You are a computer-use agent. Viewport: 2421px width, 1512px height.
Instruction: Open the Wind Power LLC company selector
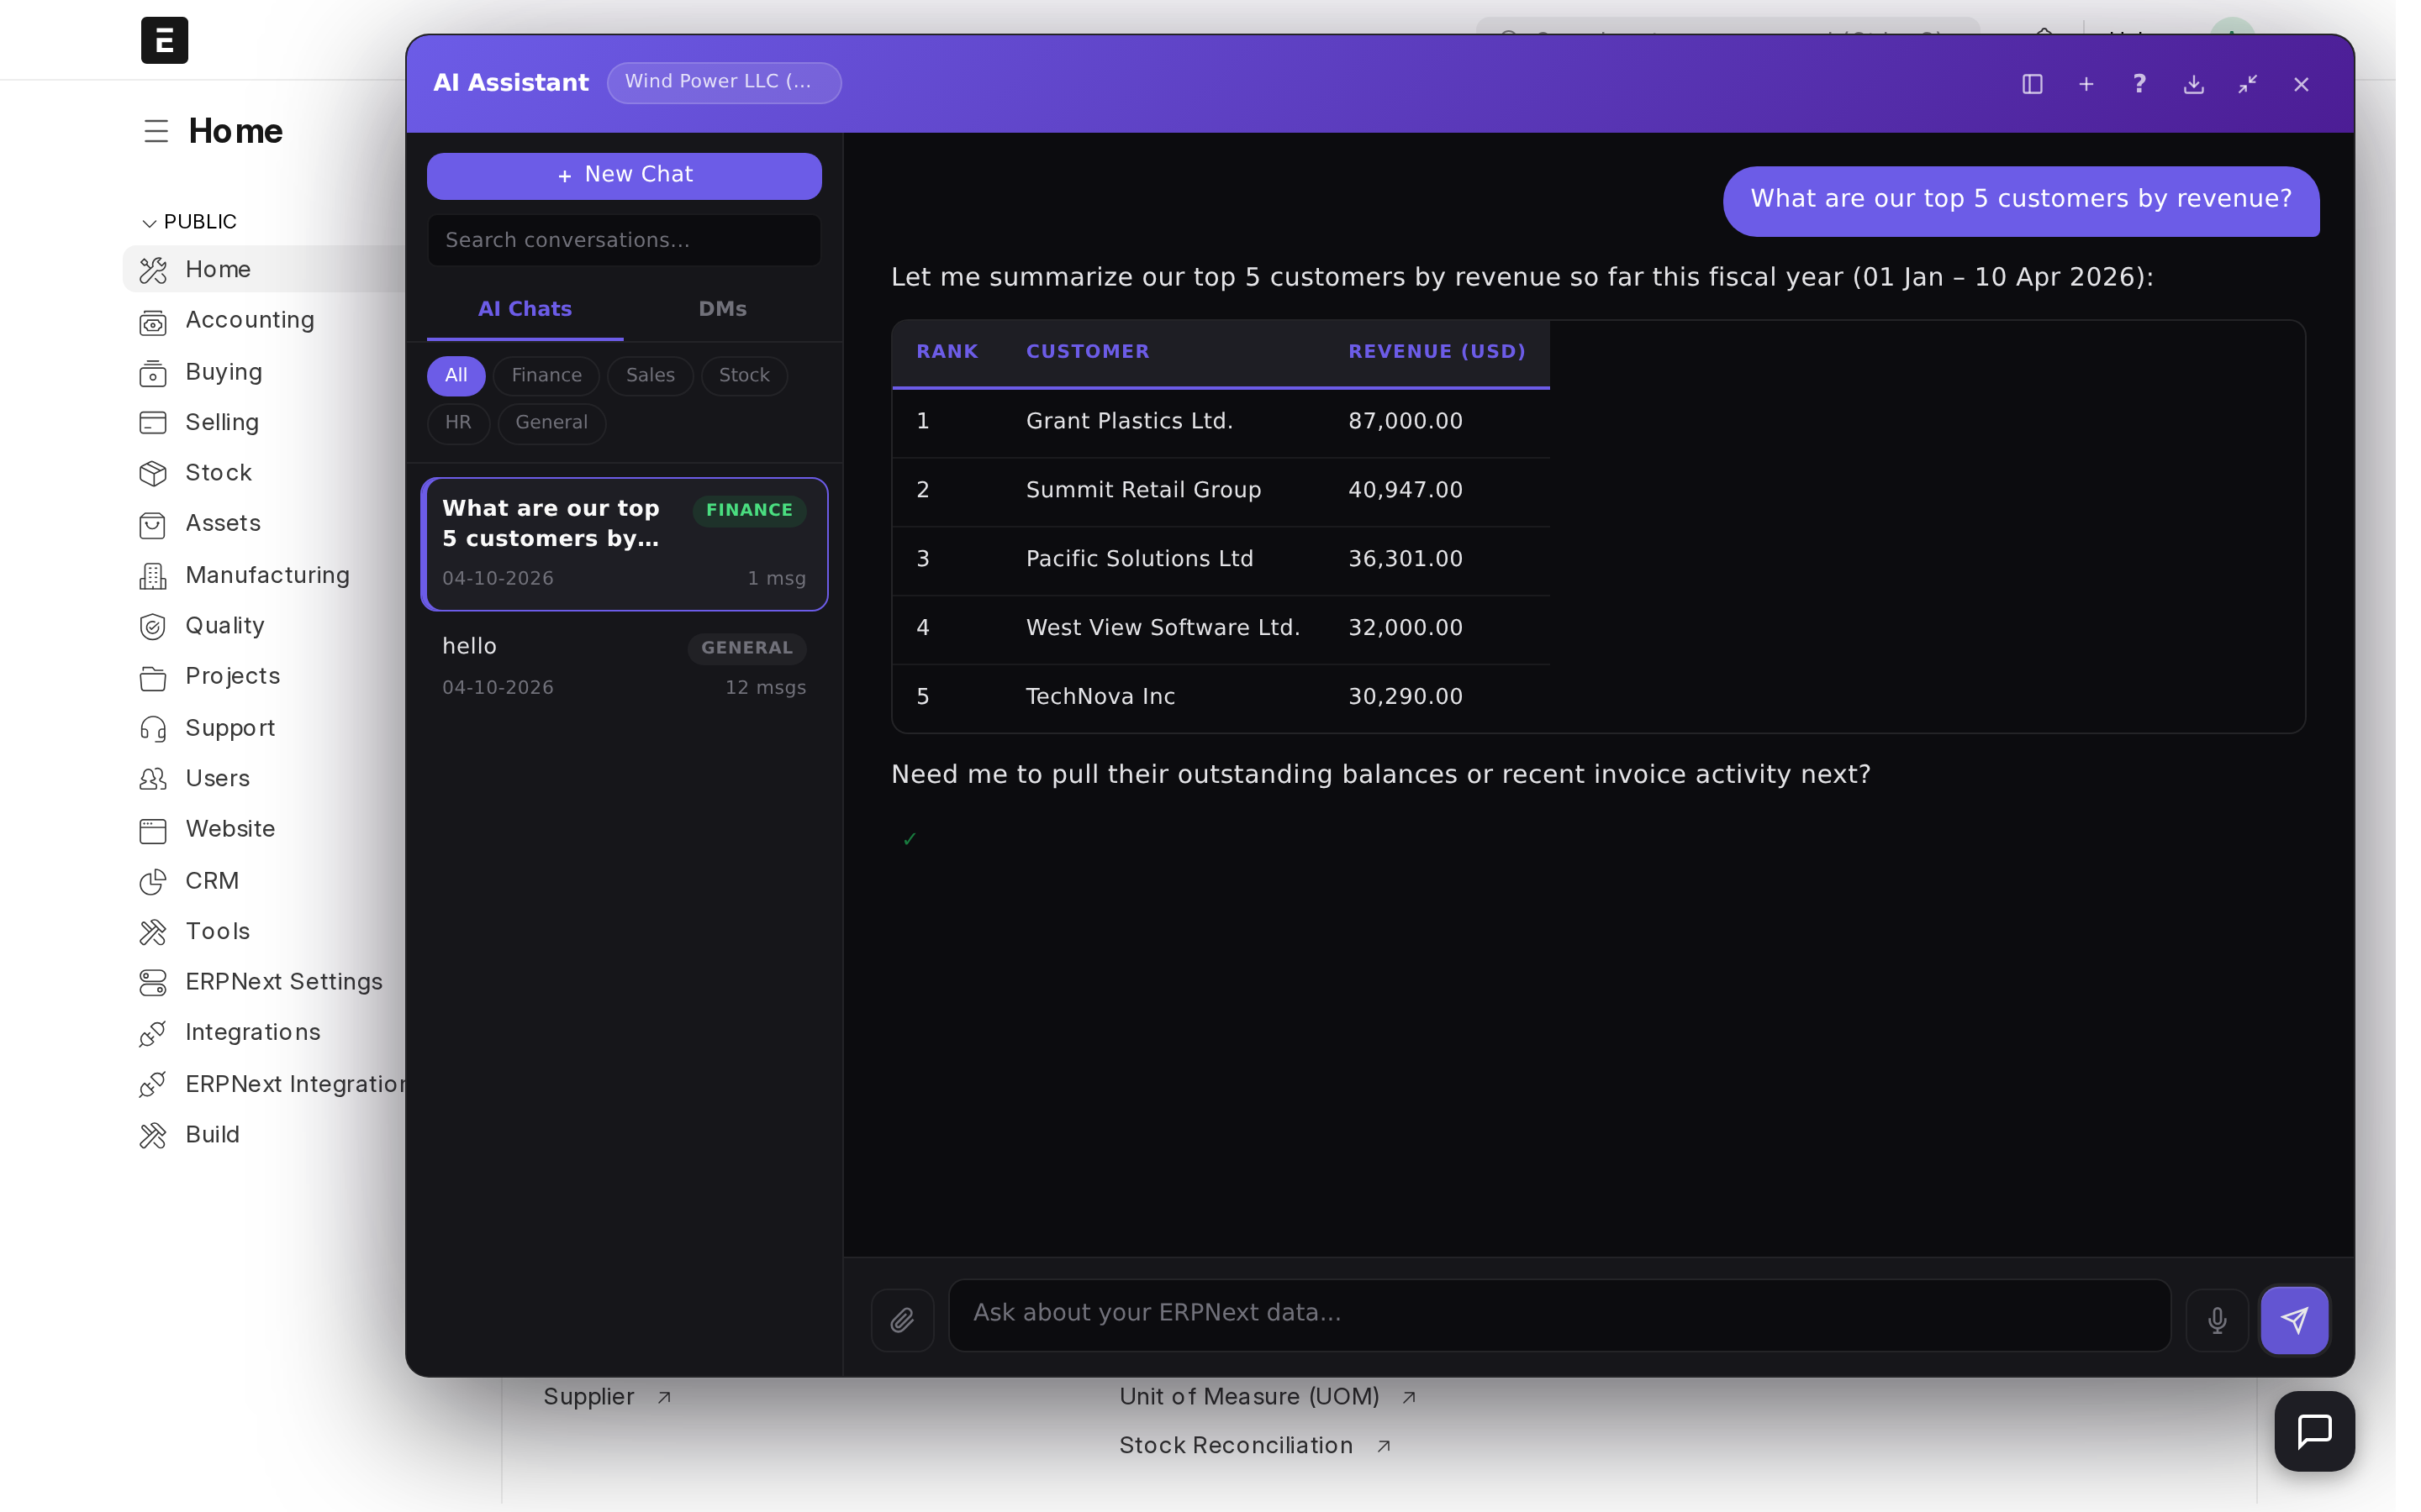click(723, 82)
